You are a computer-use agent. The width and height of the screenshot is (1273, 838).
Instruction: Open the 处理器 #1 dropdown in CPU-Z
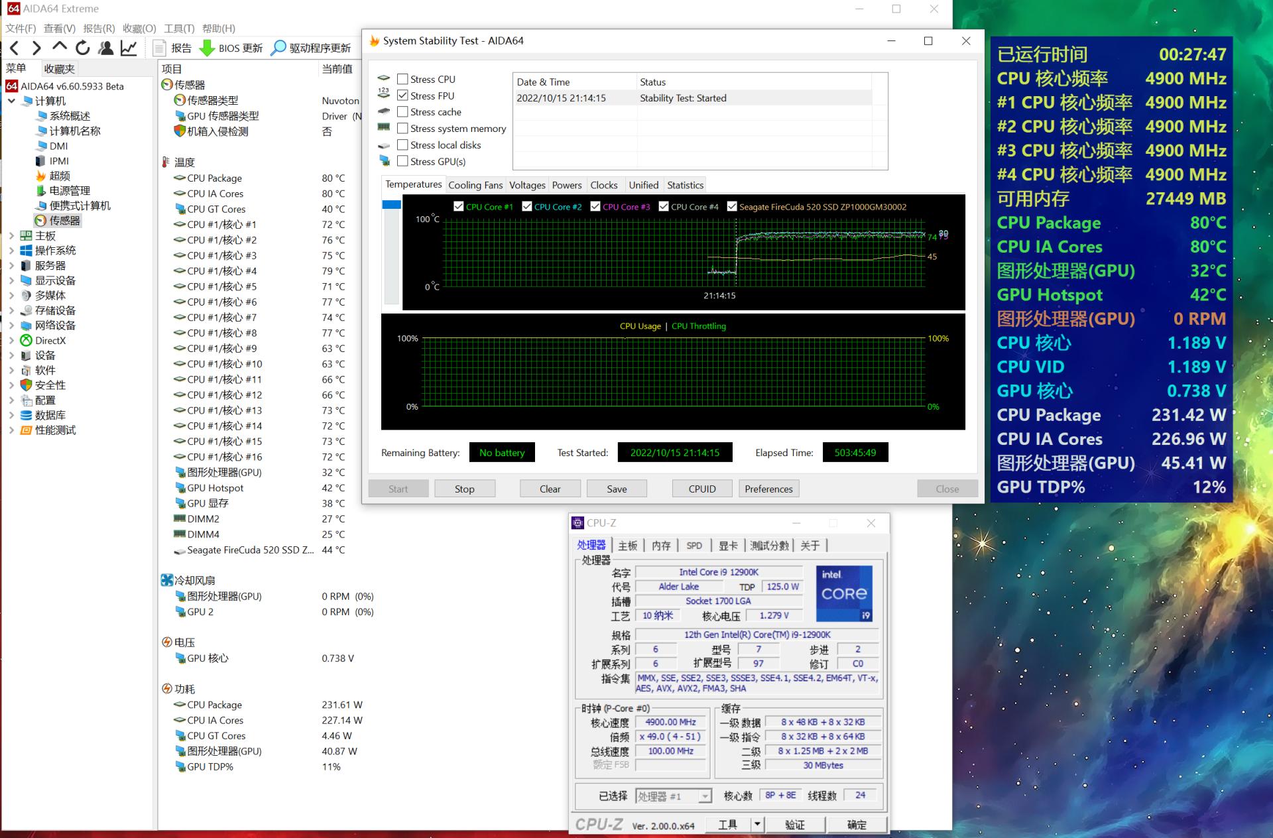pyautogui.click(x=705, y=796)
